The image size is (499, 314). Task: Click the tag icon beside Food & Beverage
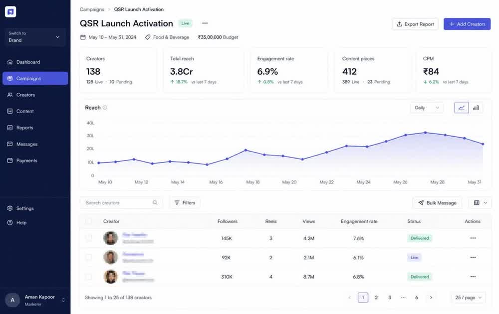click(148, 37)
